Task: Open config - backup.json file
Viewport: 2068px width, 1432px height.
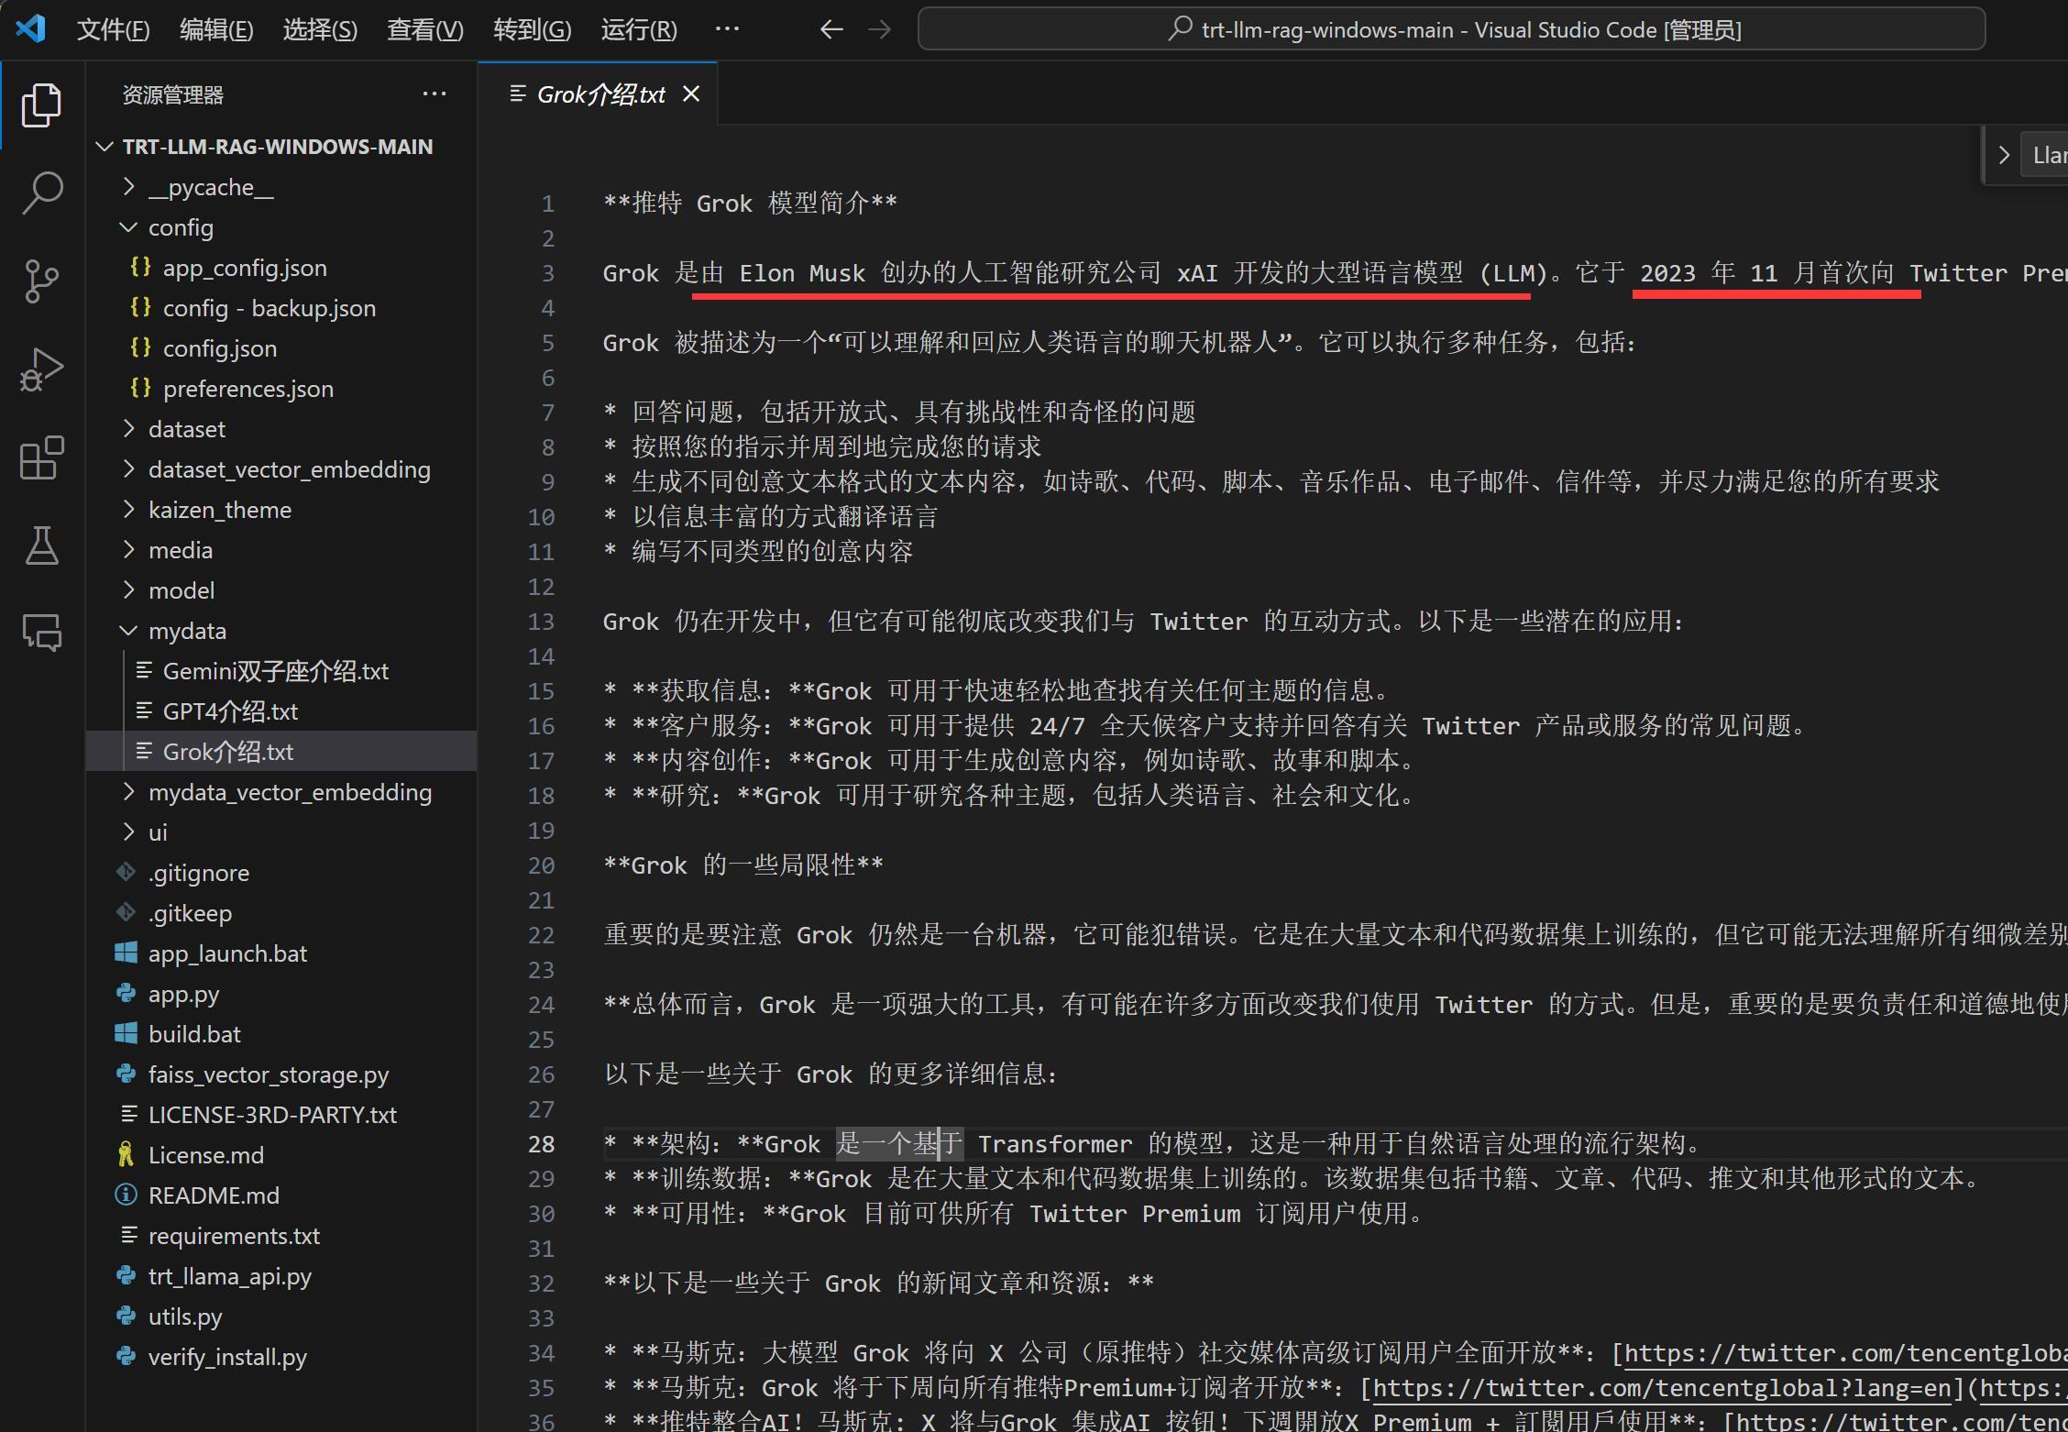Action: pos(280,308)
